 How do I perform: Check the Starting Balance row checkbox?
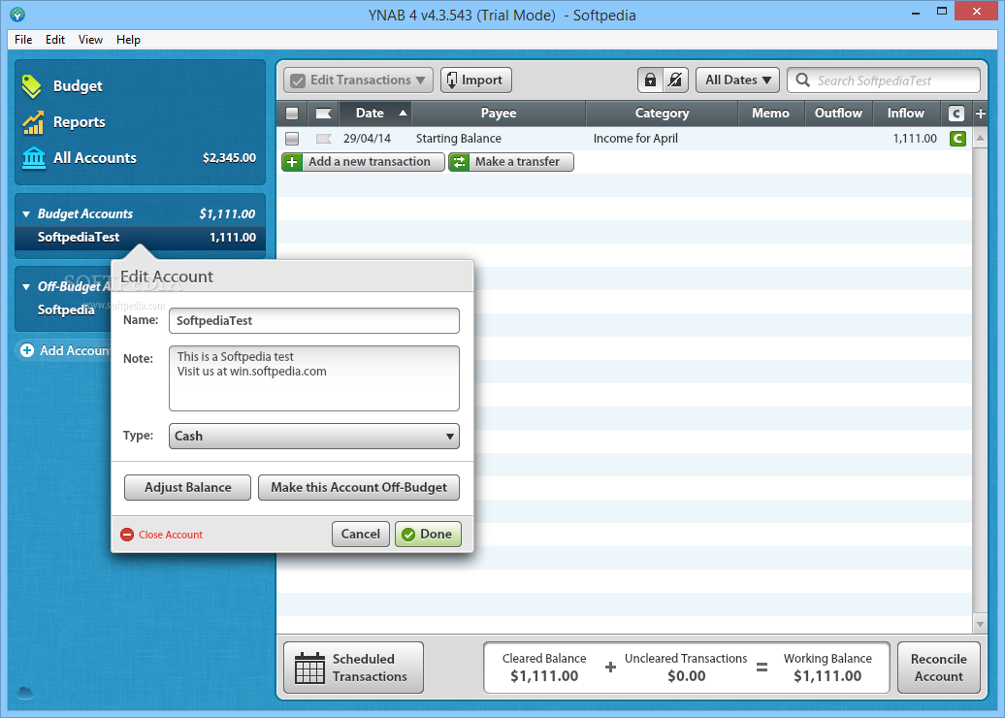point(292,139)
